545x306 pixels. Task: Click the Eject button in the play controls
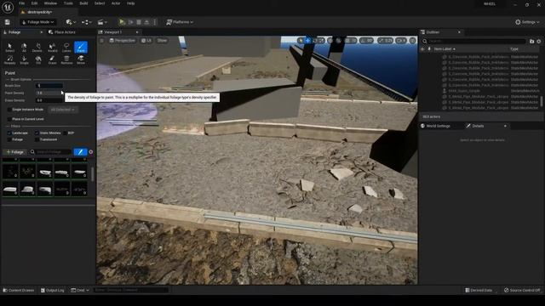146,22
